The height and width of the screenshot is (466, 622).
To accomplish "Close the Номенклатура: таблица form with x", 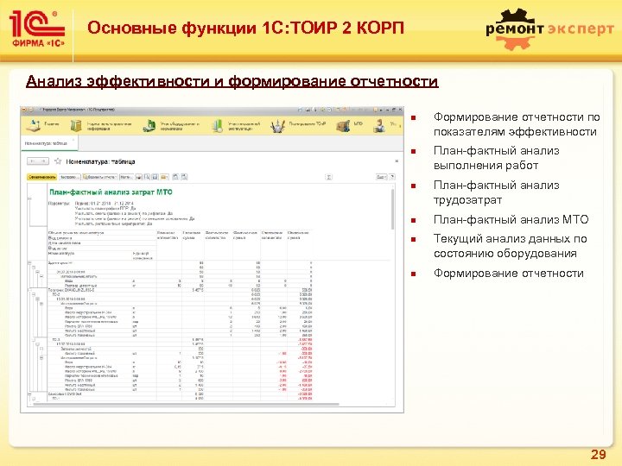I will point(397,161).
